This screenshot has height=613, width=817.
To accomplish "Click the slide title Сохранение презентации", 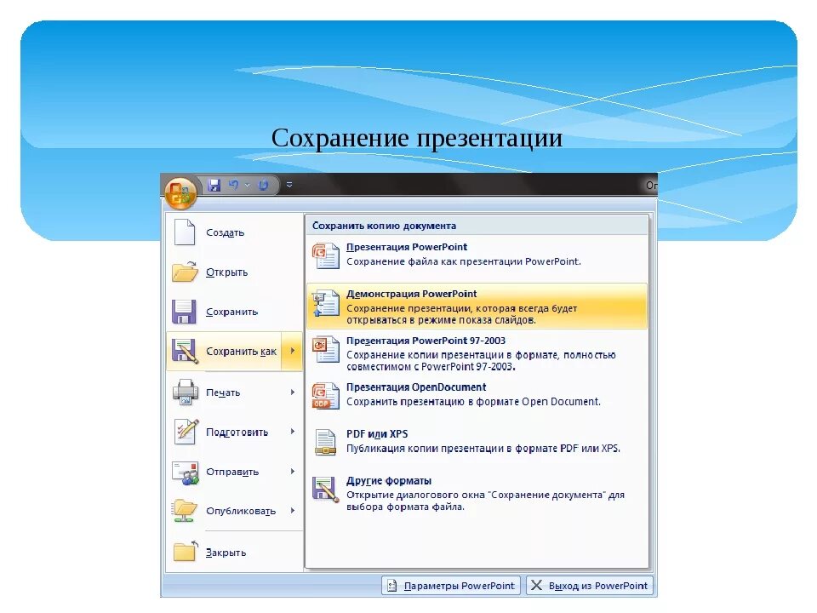I will (417, 139).
